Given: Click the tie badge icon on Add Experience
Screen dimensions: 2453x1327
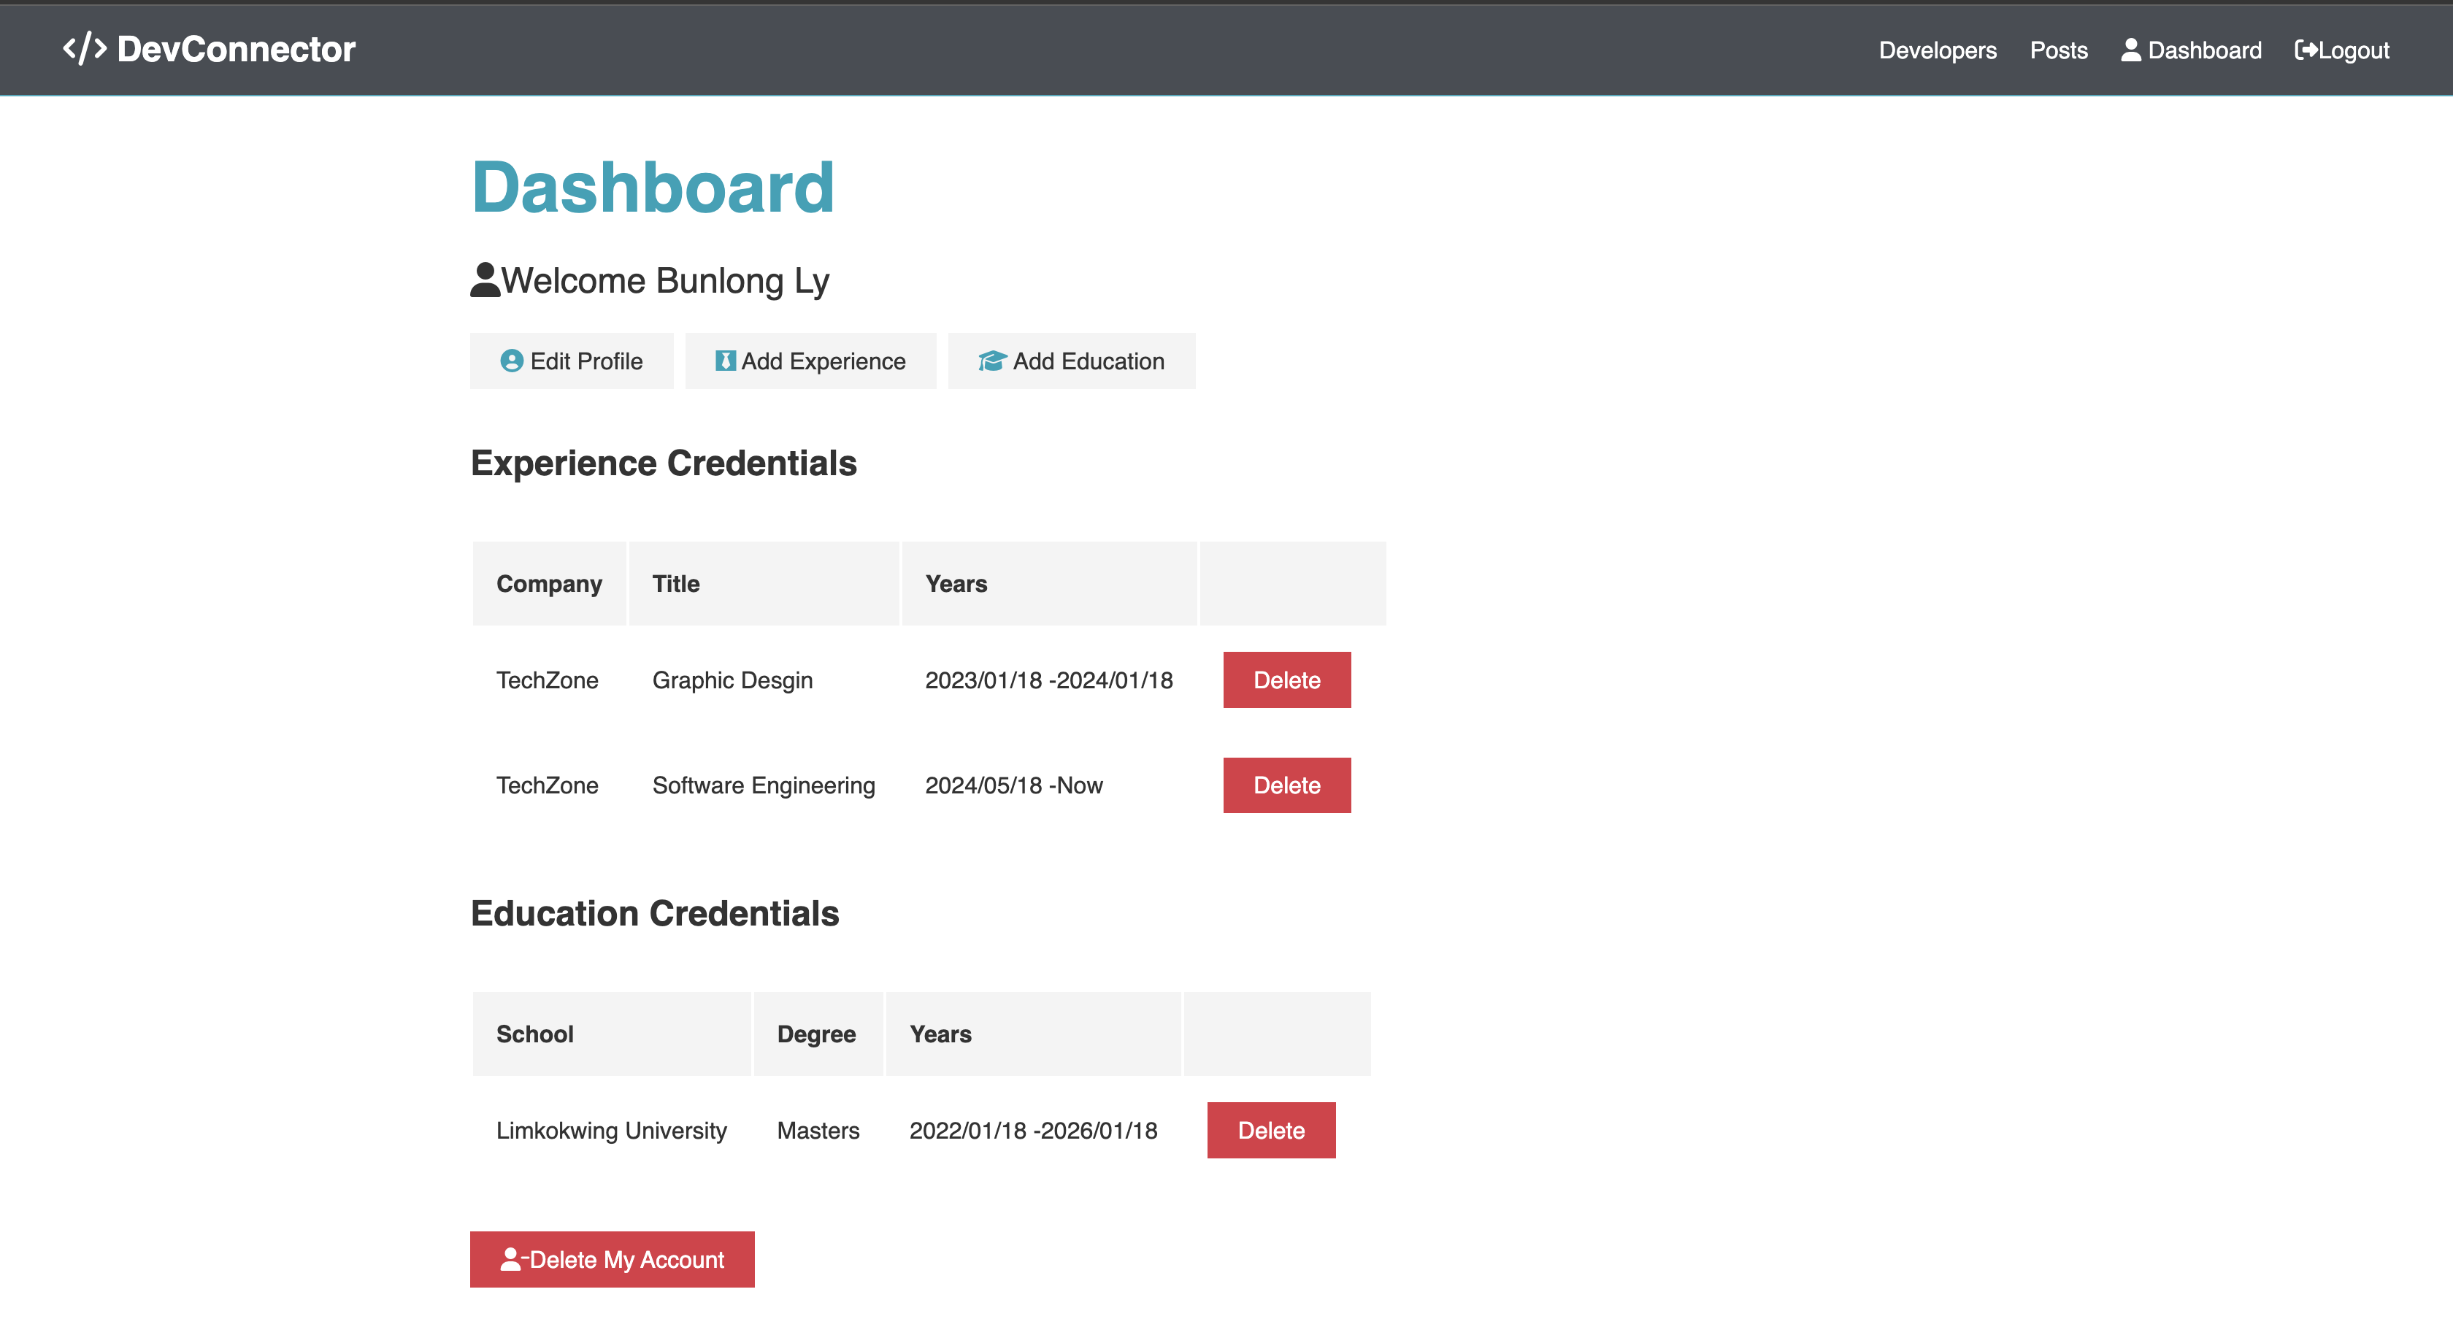Looking at the screenshot, I should coord(725,361).
